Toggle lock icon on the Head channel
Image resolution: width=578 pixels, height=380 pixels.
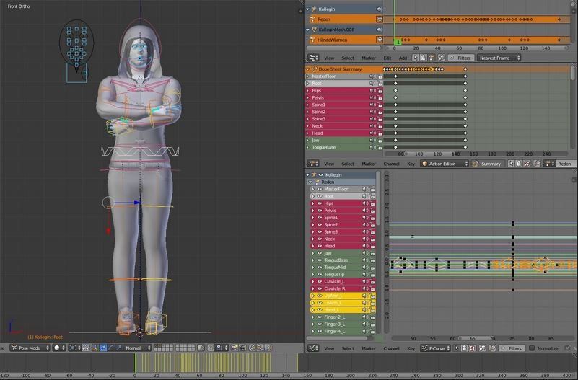point(380,133)
